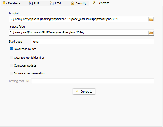
Task: Enable Clear project folder first
Action: pos(12,57)
